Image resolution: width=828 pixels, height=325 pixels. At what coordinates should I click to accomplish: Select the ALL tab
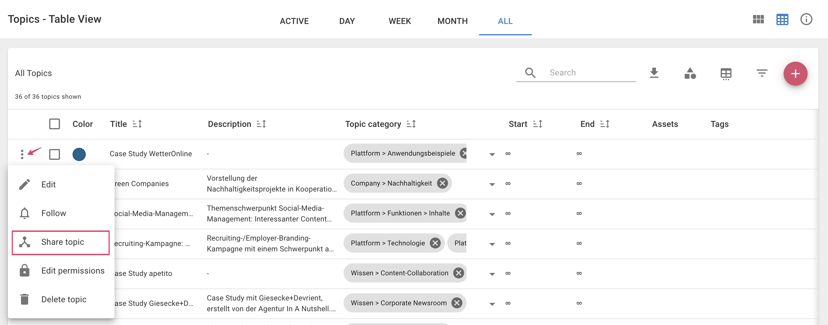[x=505, y=21]
